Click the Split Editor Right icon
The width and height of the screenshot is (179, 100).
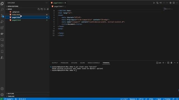coord(174,3)
